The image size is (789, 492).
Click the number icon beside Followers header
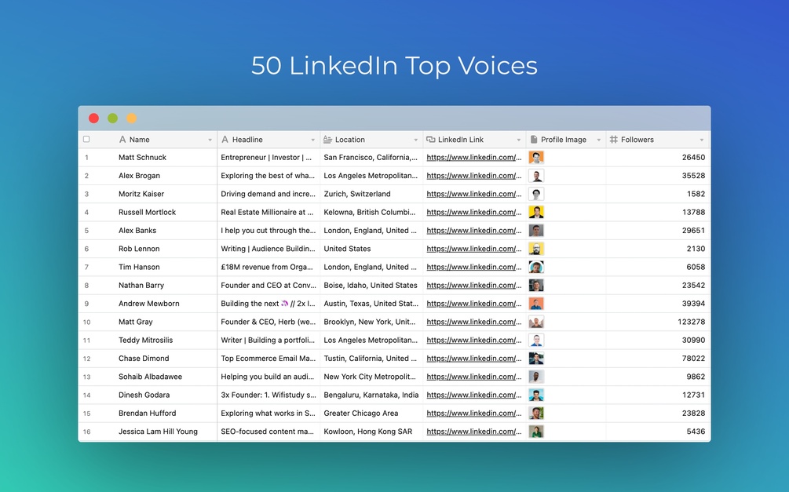613,140
